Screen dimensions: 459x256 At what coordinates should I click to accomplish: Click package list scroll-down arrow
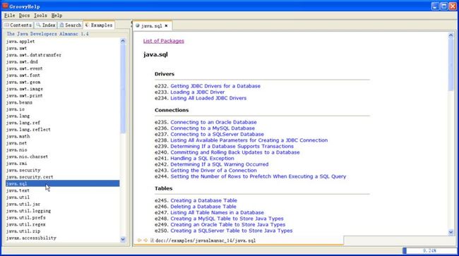[x=123, y=239]
